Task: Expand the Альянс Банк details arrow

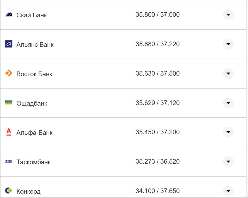Action: (228, 44)
